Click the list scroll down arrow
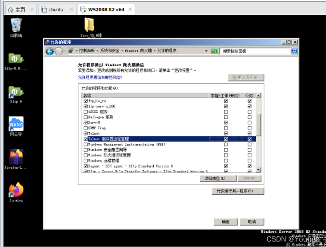326x247 pixels. point(258,170)
